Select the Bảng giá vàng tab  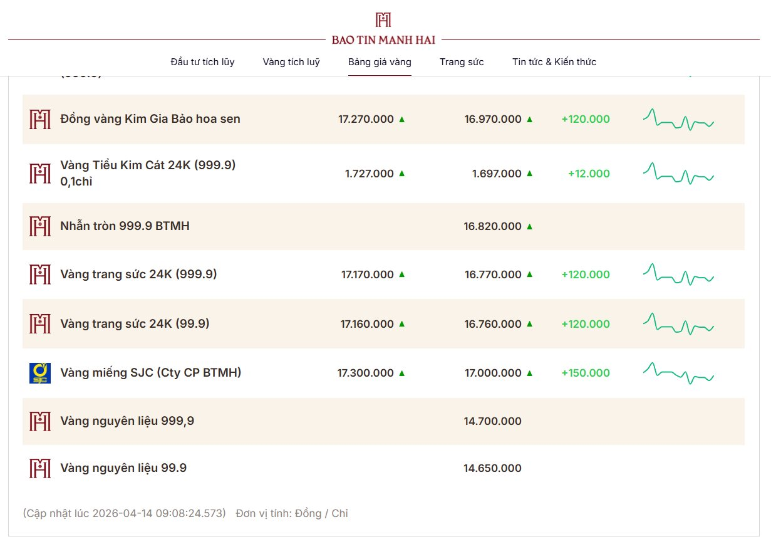[380, 62]
